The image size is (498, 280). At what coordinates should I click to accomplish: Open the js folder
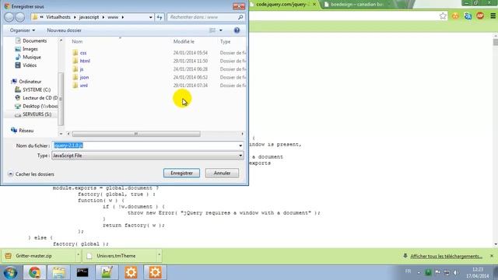point(82,69)
